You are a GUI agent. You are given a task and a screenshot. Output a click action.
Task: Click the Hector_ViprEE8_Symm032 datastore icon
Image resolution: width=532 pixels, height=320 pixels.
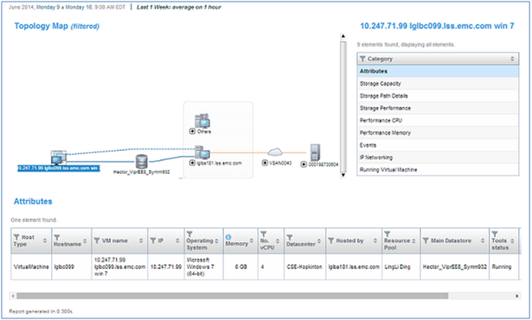pyautogui.click(x=141, y=162)
